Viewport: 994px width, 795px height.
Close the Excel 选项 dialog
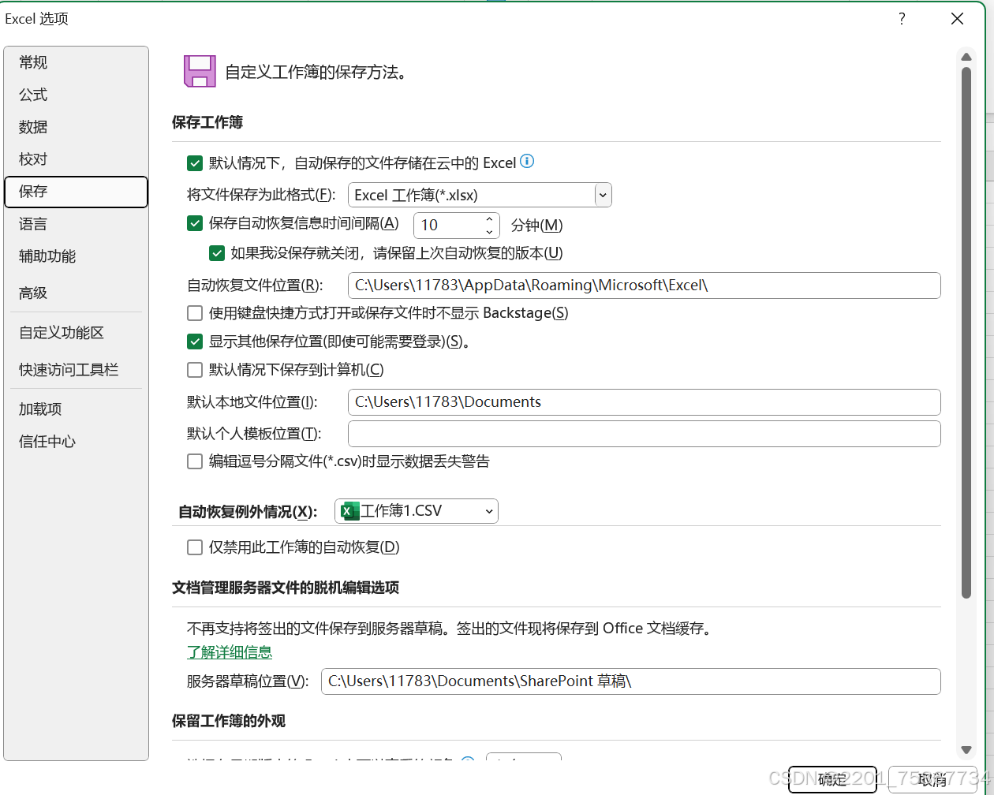coord(957,19)
